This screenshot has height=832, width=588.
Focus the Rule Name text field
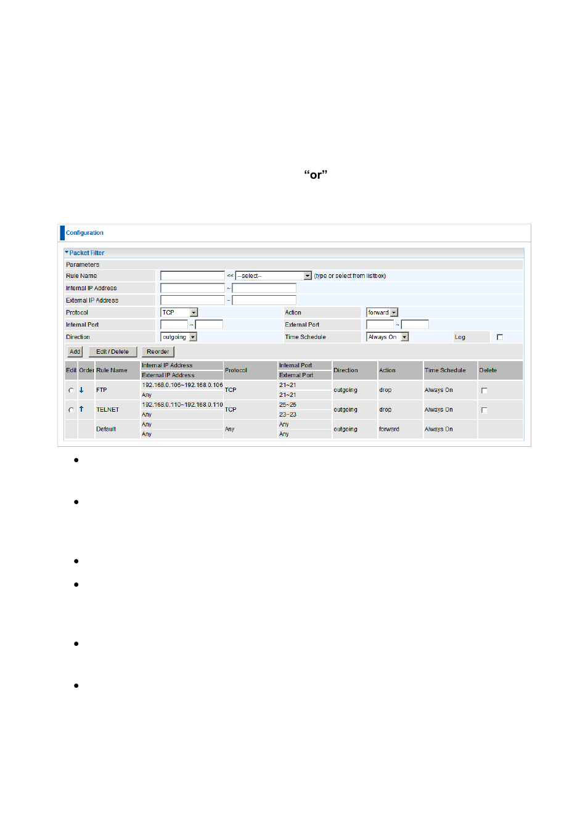point(192,276)
